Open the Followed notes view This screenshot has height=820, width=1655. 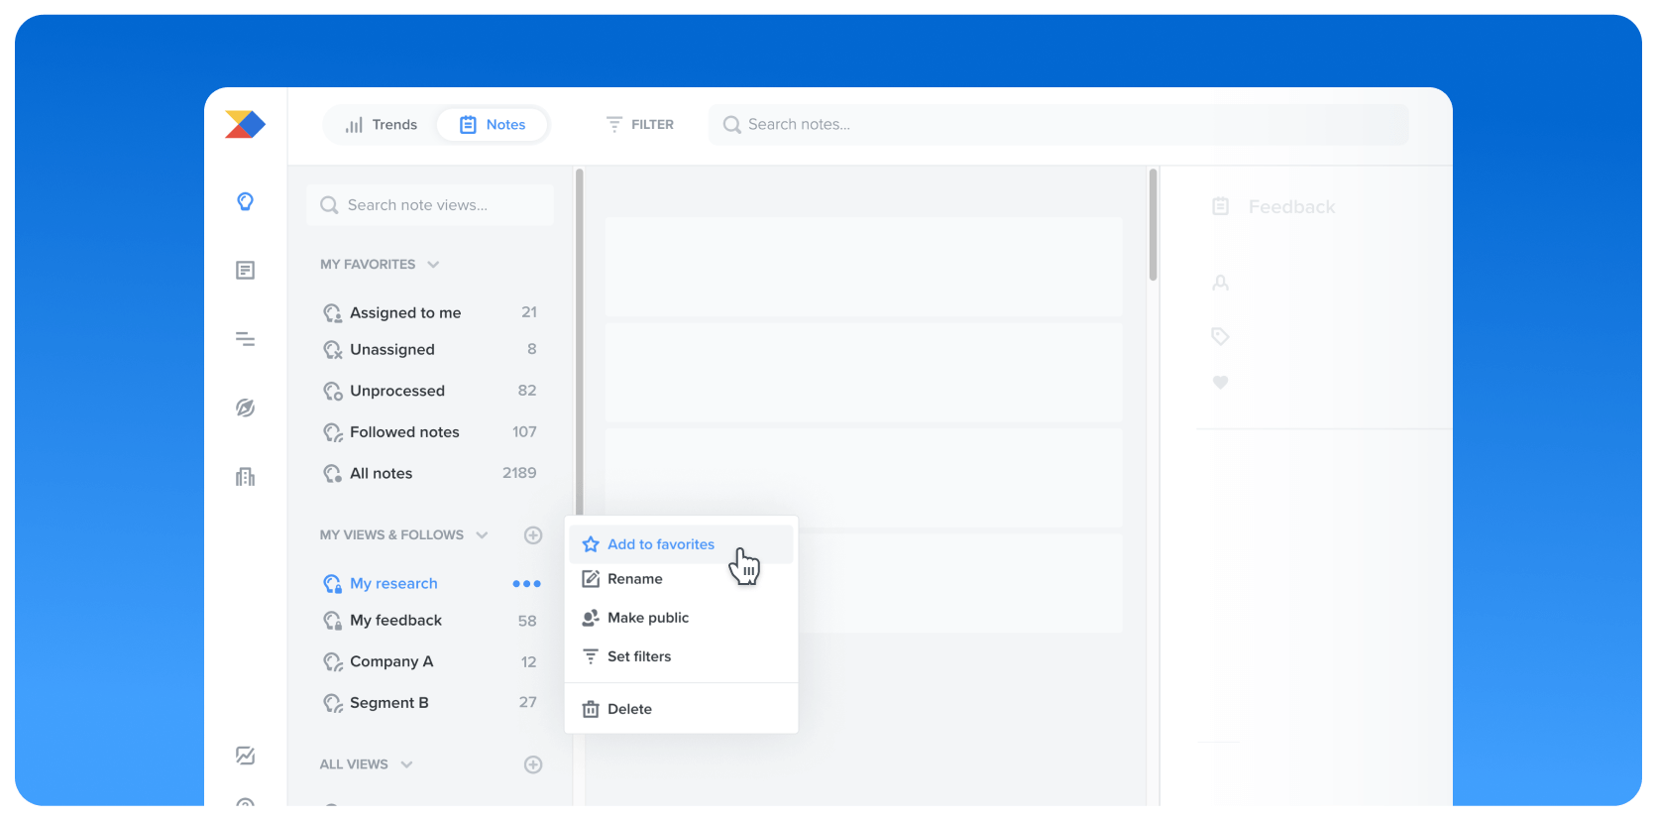(430, 432)
